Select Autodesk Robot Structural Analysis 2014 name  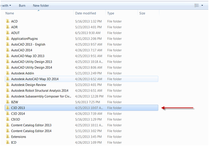pyautogui.click(x=40, y=91)
